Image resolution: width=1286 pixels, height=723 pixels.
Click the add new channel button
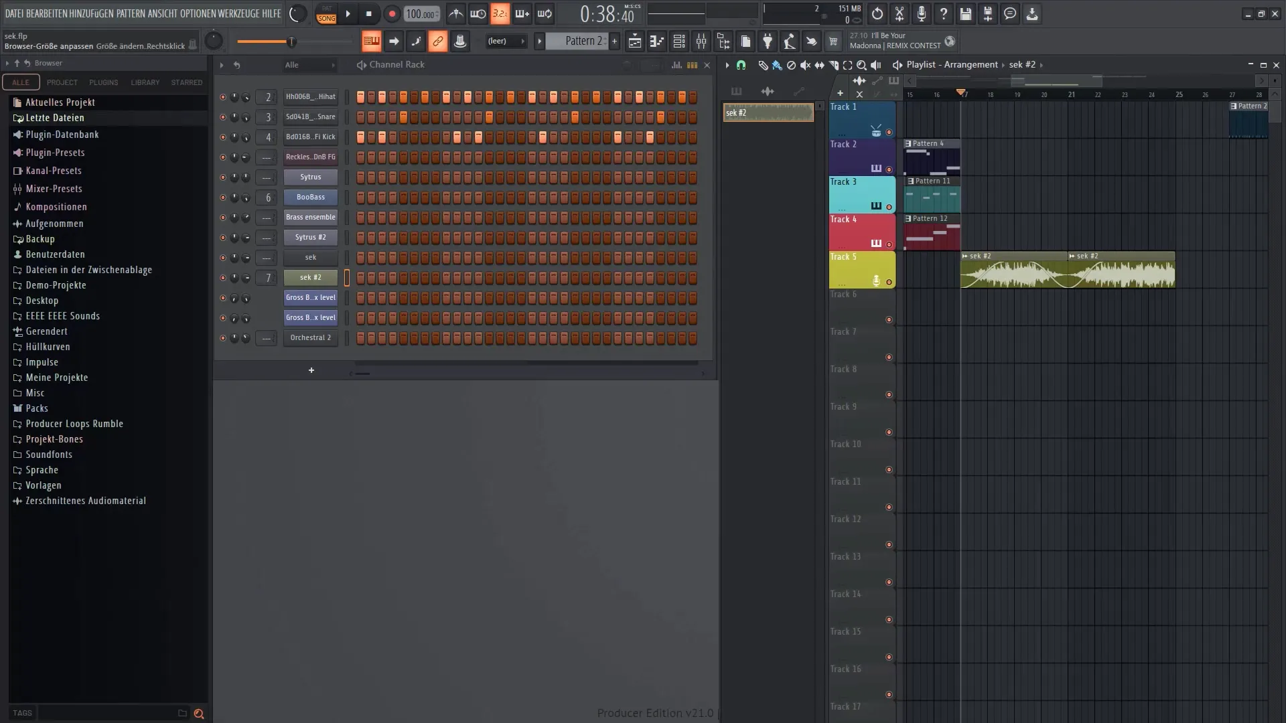(311, 369)
